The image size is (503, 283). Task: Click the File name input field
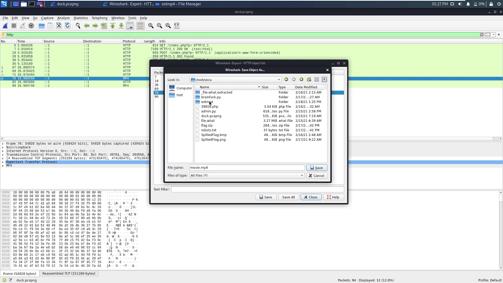click(247, 168)
